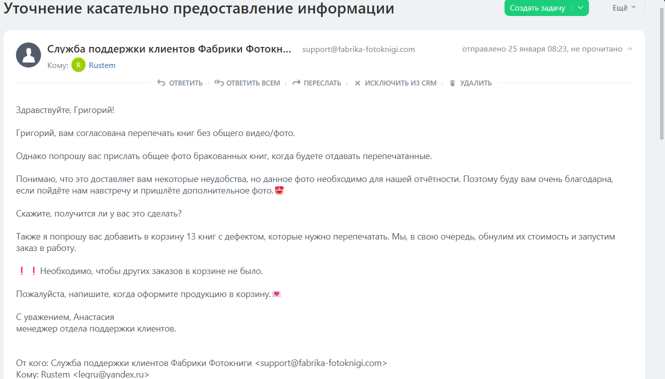Click the trash can delete icon

click(452, 83)
